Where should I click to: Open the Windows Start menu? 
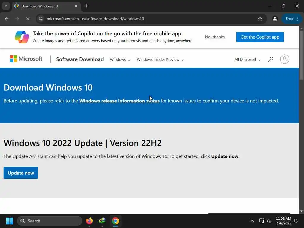[x=9, y=221]
